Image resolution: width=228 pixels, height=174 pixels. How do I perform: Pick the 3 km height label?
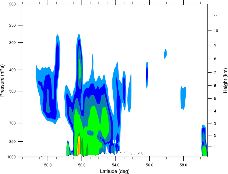click(215, 123)
